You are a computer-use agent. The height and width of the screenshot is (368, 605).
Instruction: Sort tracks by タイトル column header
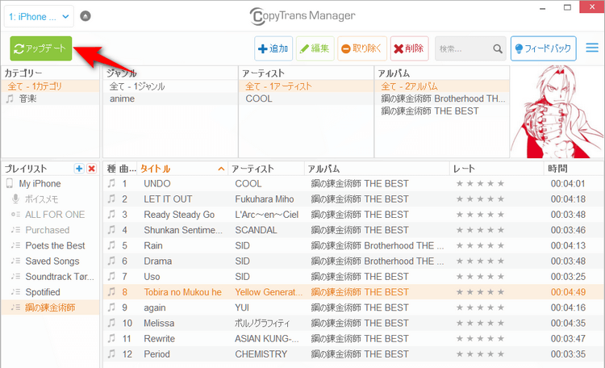pos(182,169)
